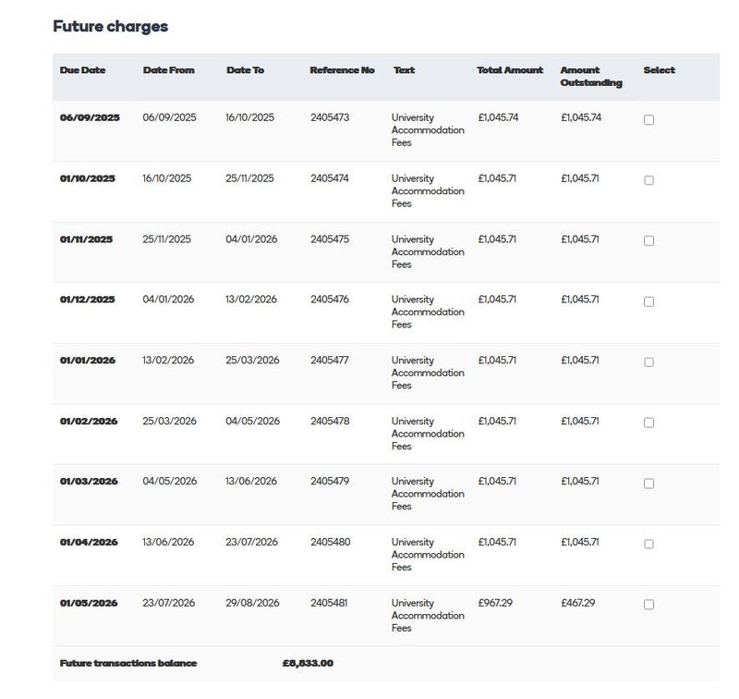Click the Future charges heading

pos(111,27)
